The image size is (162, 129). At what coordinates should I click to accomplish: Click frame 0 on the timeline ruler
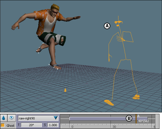72,127
